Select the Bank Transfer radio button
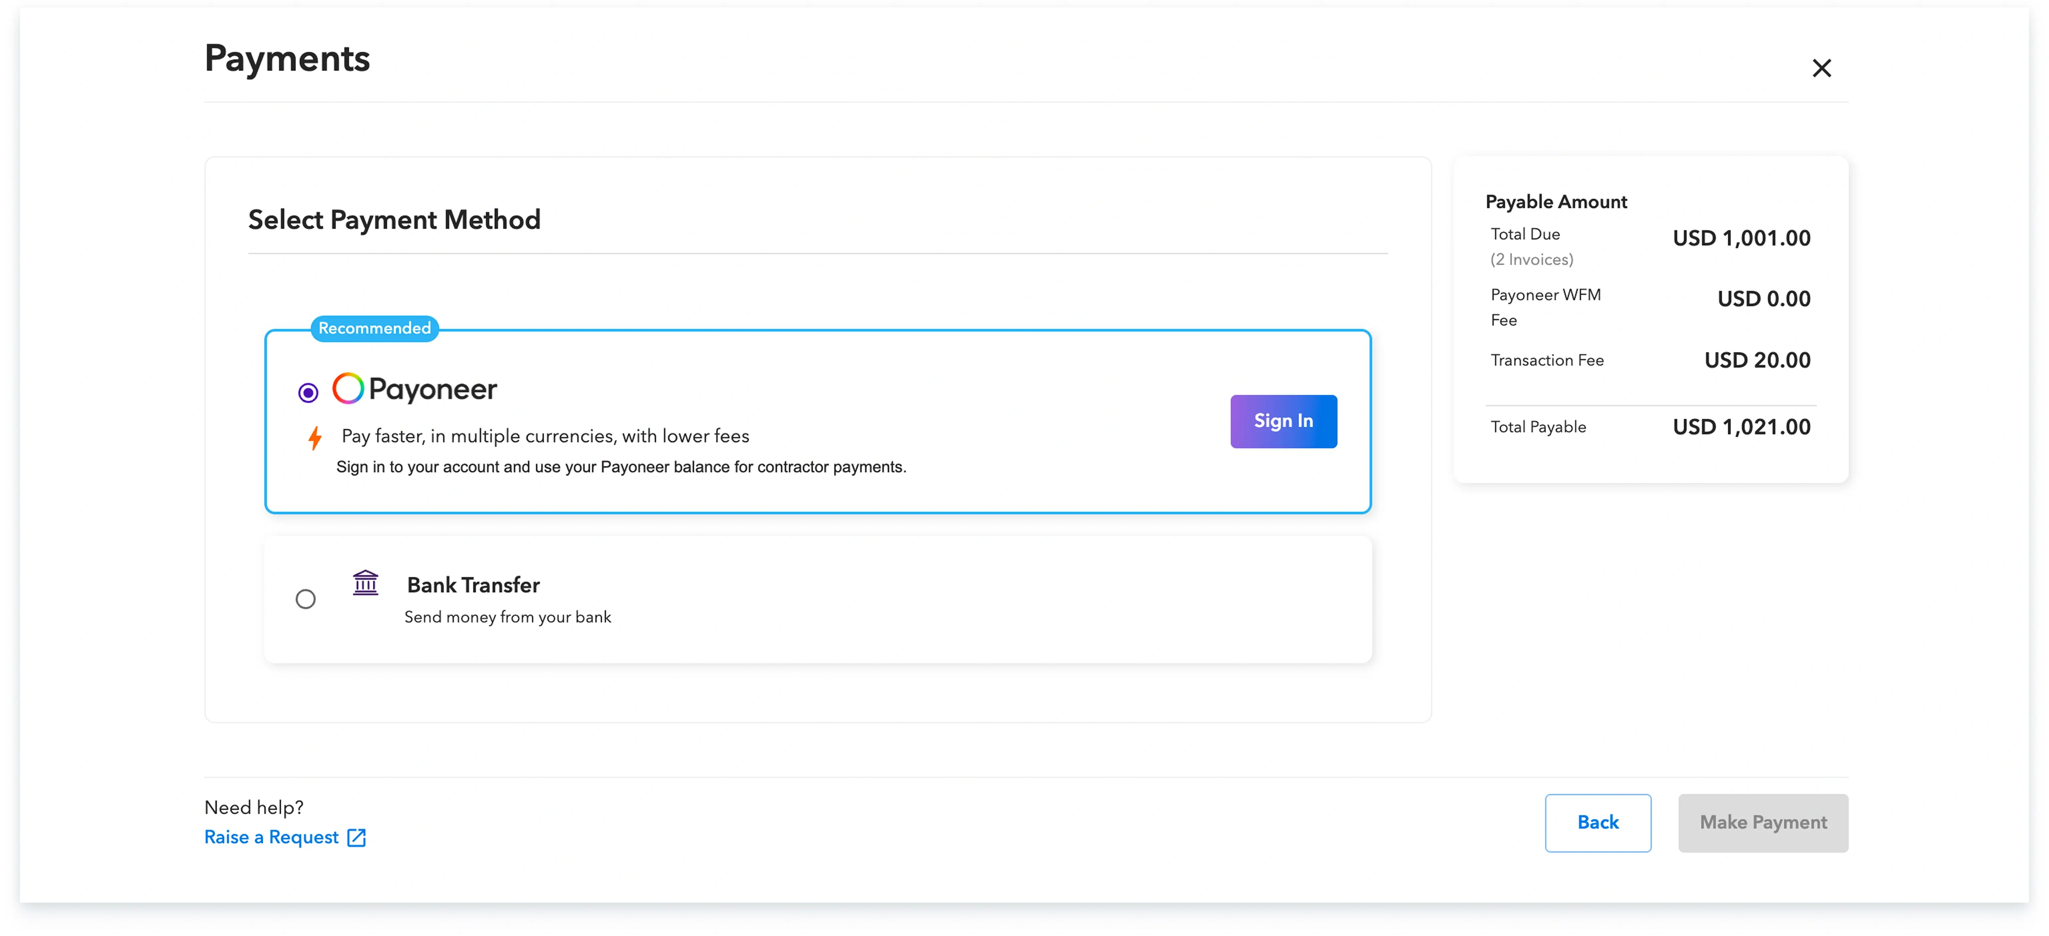This screenshot has width=2049, height=936. (x=305, y=599)
